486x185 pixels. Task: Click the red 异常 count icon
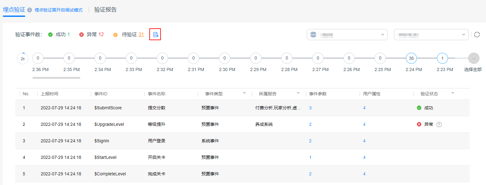[x=82, y=35]
